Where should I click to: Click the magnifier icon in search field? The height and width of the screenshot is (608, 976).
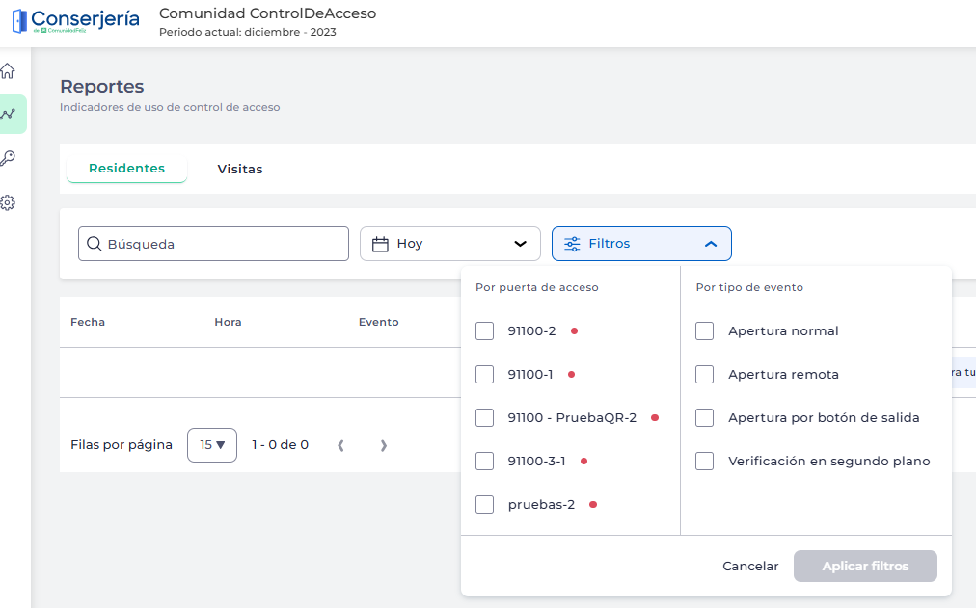point(95,244)
